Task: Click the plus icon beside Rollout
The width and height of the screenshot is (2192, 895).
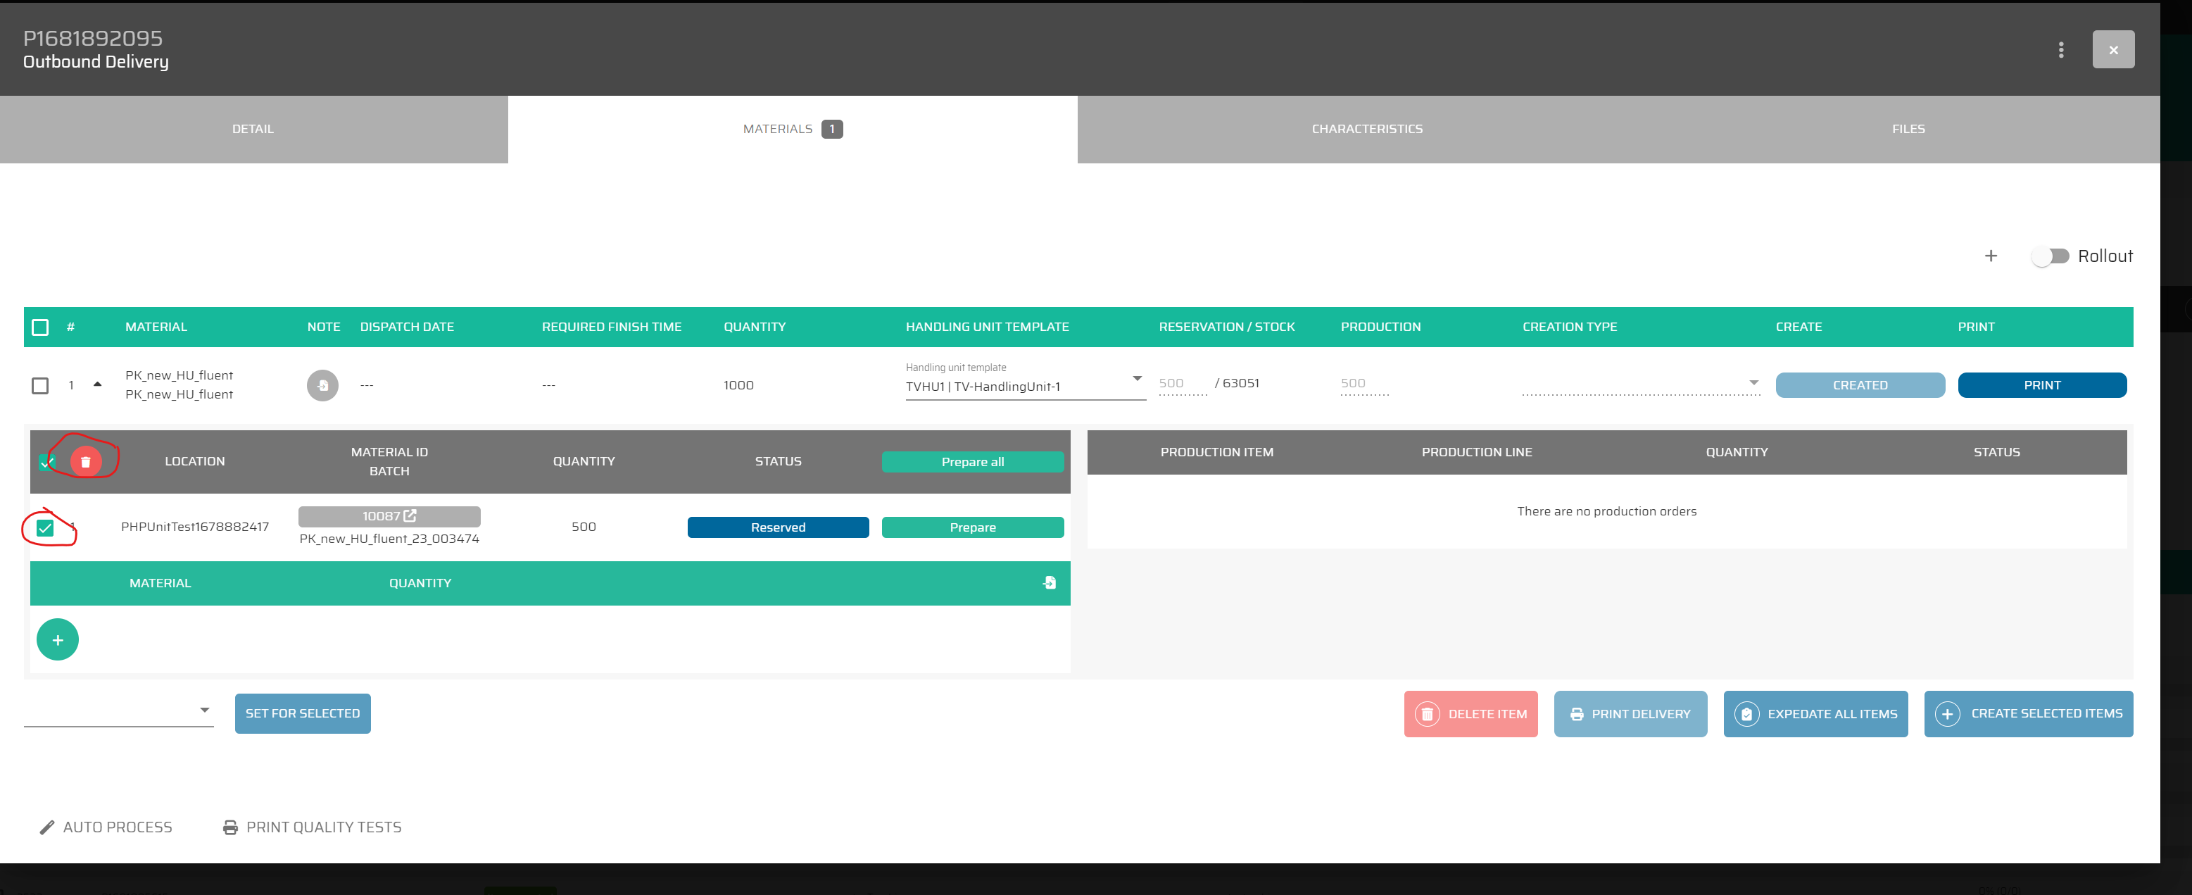Action: [x=1991, y=256]
